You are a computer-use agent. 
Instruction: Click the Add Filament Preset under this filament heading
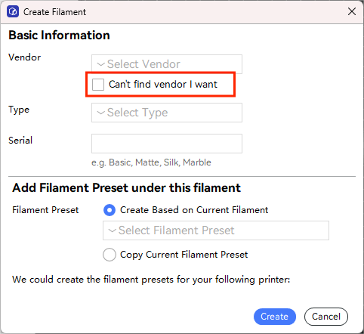coord(126,188)
